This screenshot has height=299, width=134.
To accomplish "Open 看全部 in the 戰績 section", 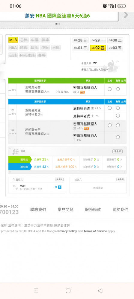I will pyautogui.click(x=118, y=151).
